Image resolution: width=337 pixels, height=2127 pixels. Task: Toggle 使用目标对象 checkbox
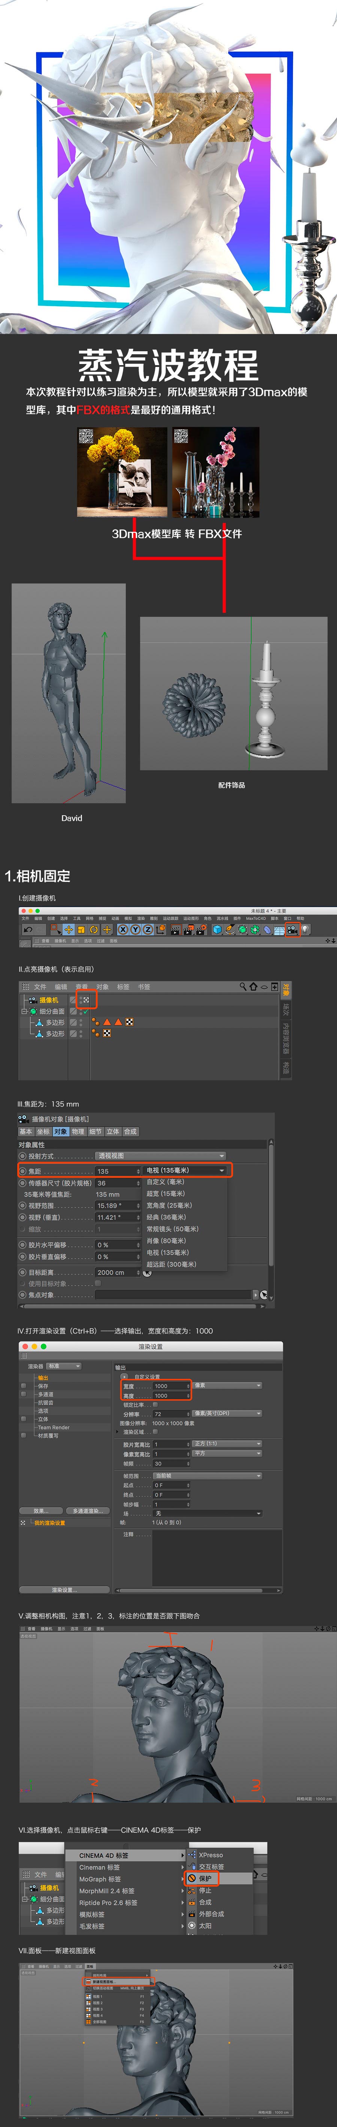coord(97,1283)
